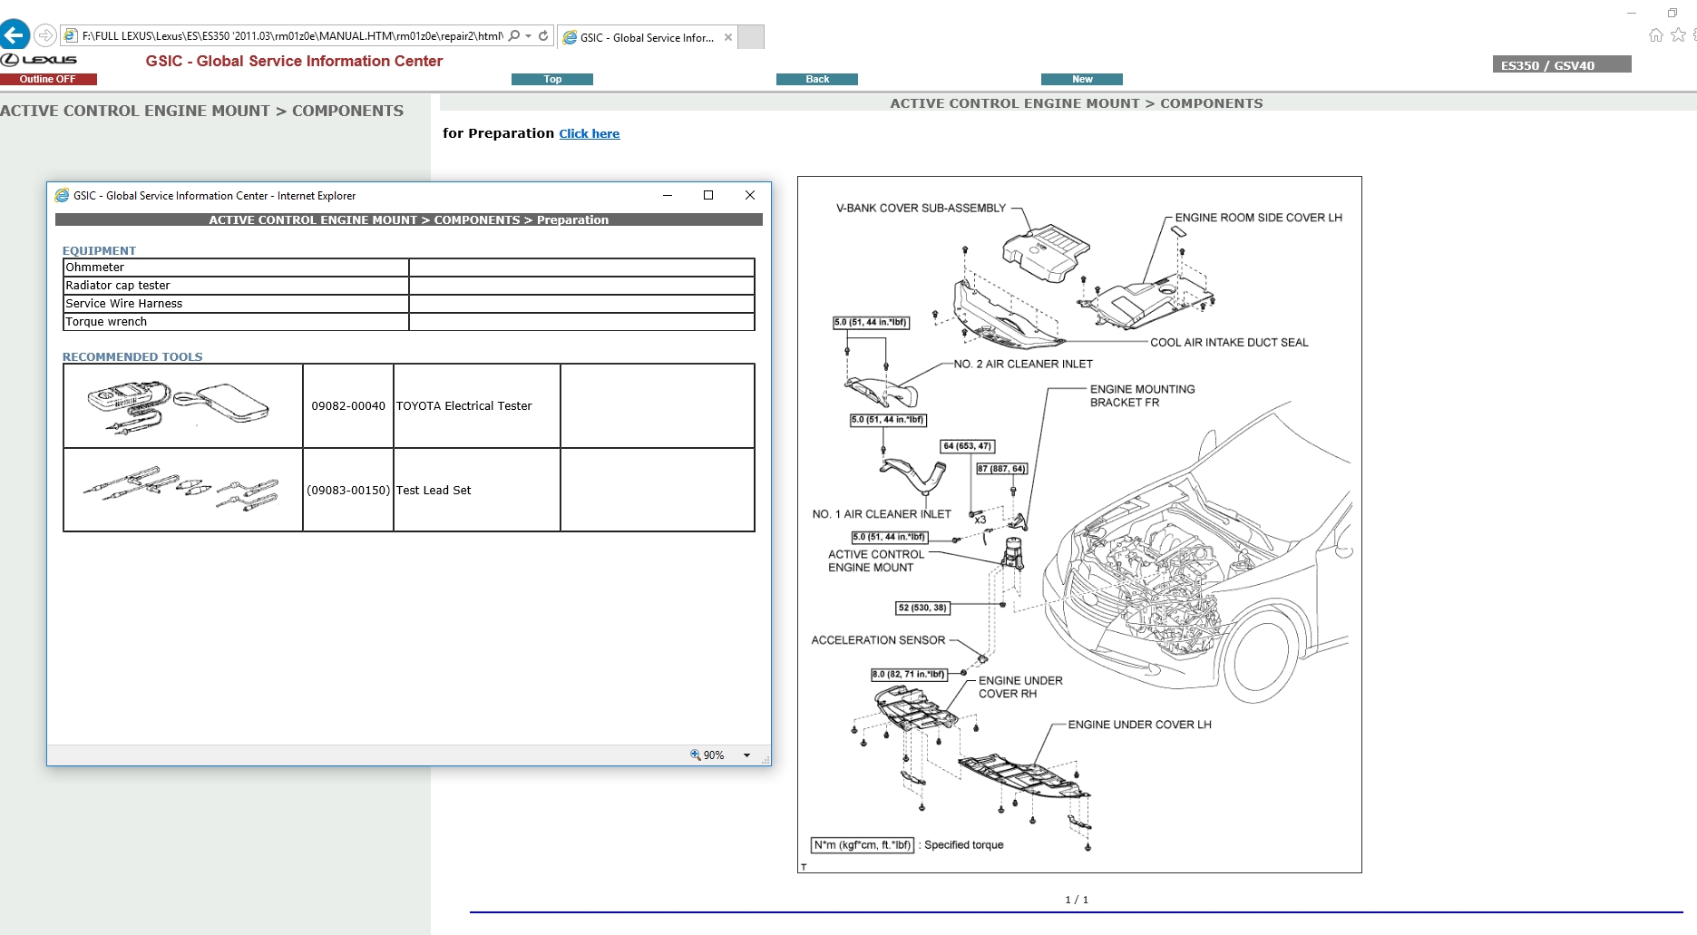Click the favorites star icon
Viewport: 1697px width, 935px height.
(x=1678, y=35)
